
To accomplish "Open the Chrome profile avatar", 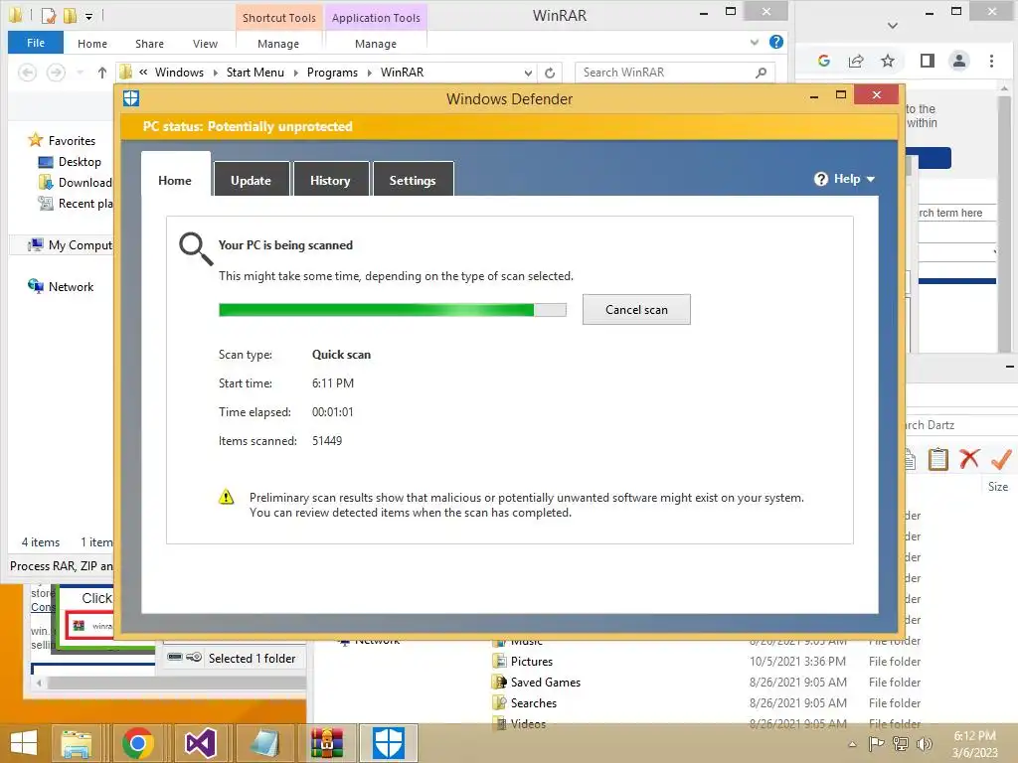I will [x=959, y=61].
